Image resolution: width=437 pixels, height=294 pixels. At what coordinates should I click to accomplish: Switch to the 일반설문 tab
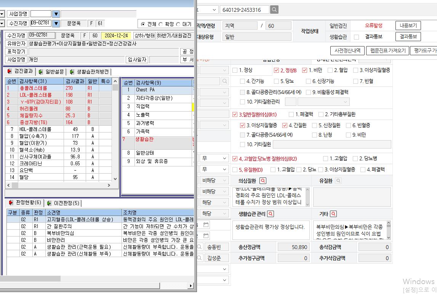tap(51, 72)
